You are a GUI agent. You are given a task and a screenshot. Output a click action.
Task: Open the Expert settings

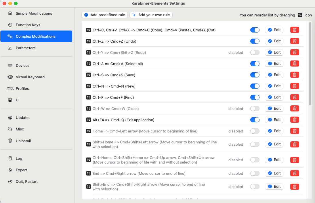36,170
